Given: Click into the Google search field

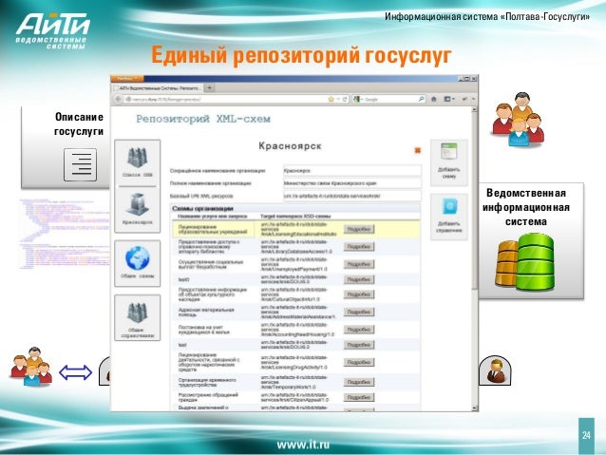Looking at the screenshot, I should (390, 100).
